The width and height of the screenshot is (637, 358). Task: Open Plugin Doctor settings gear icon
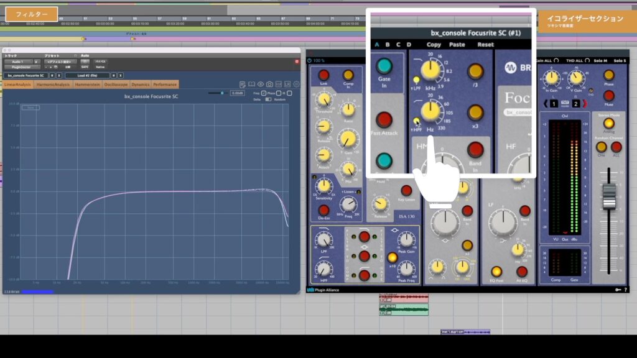point(296,85)
